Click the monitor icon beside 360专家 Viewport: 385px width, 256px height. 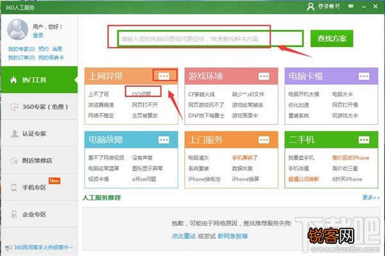pyautogui.click(x=14, y=107)
